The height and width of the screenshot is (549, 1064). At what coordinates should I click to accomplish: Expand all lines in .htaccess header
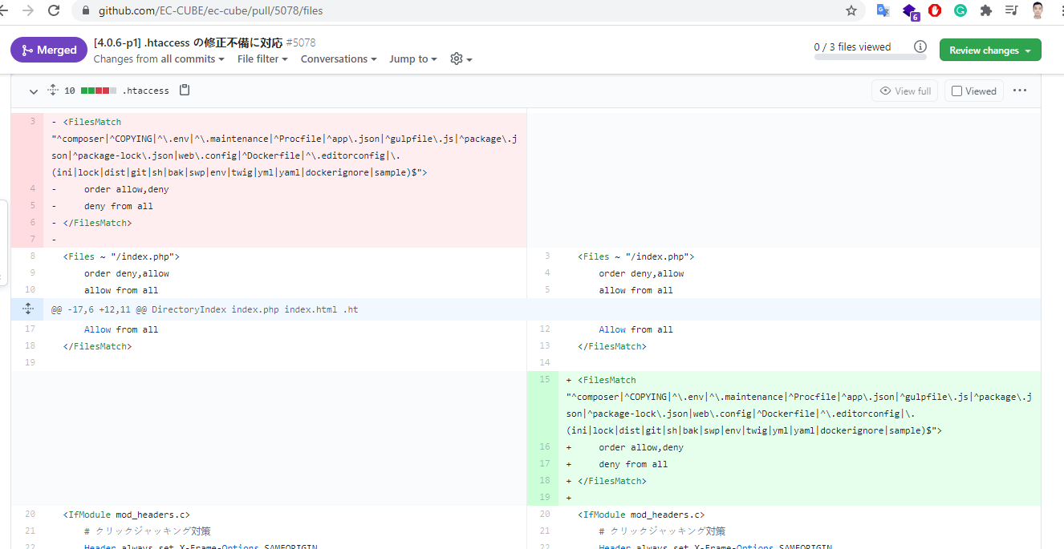pyautogui.click(x=53, y=91)
